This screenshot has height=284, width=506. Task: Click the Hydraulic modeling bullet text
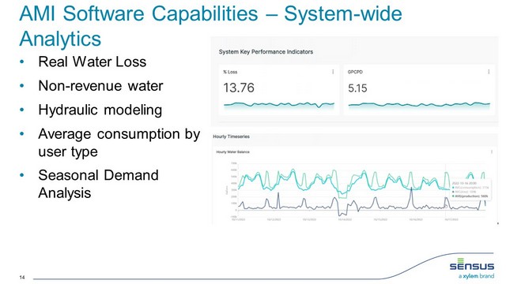100,110
